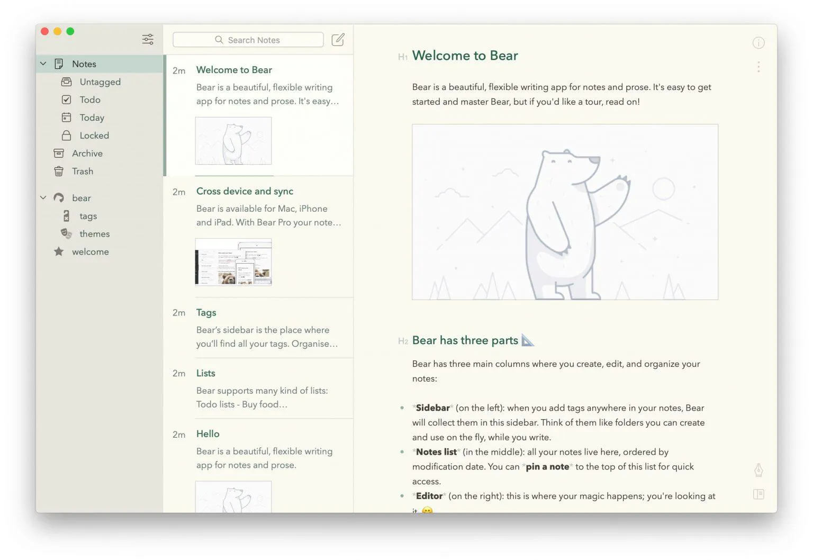Open the pen style formatting panel
This screenshot has height=560, width=813.
pos(758,470)
